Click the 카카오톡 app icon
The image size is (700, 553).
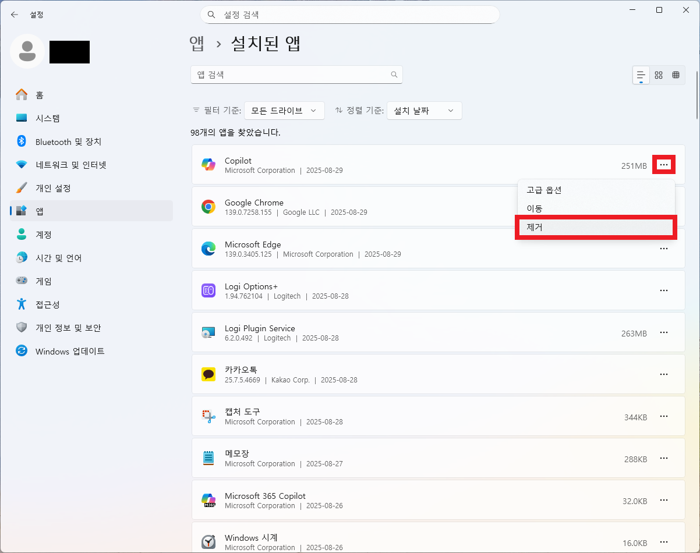click(x=208, y=374)
